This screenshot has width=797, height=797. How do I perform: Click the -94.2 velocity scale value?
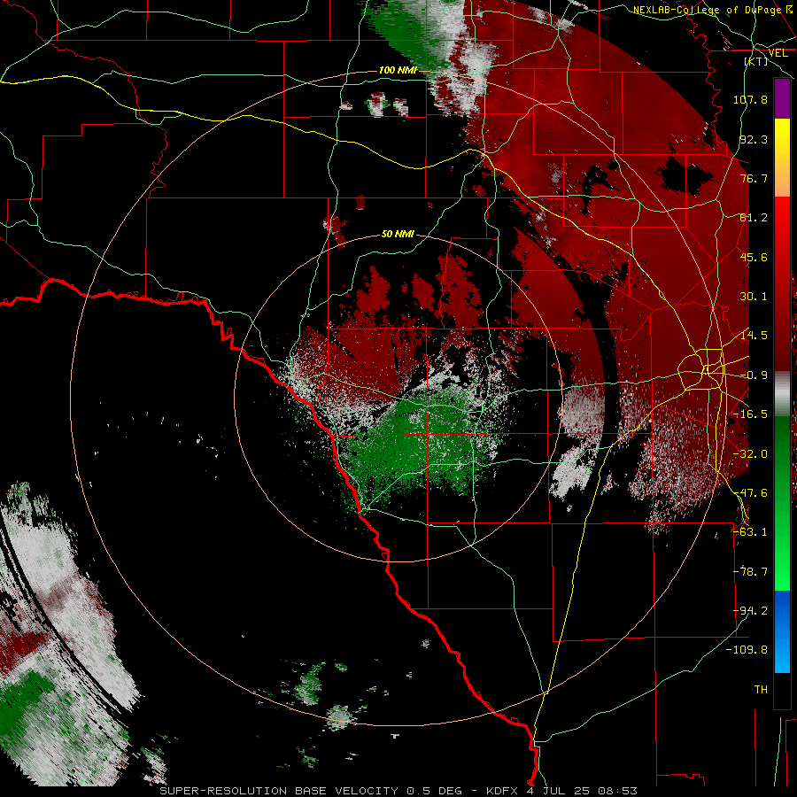tap(750, 611)
